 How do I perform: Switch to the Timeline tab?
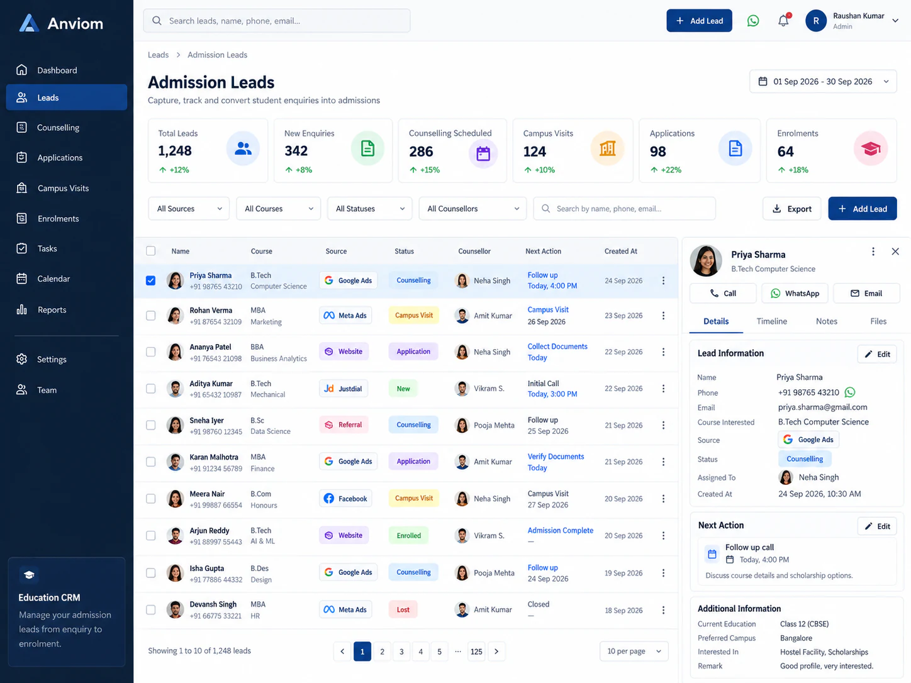click(x=772, y=321)
